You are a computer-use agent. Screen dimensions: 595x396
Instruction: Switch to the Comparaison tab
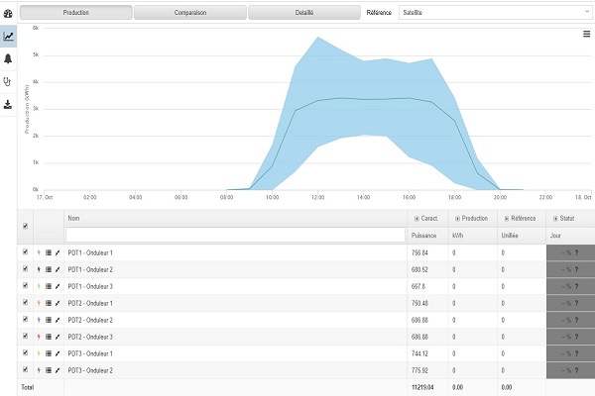(190, 13)
